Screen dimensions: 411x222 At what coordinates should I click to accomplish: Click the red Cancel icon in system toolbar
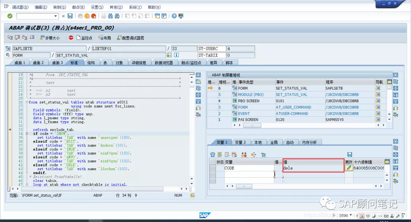coord(94,16)
